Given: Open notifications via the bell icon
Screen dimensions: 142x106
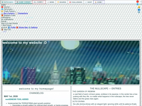Looking at the screenshot, I should [139, 7].
